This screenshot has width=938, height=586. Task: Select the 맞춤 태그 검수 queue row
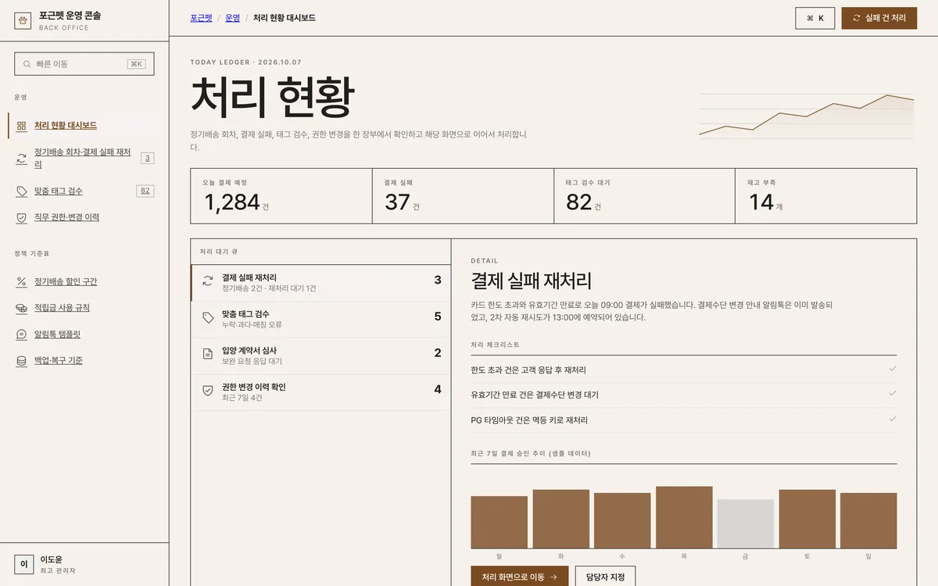(320, 319)
